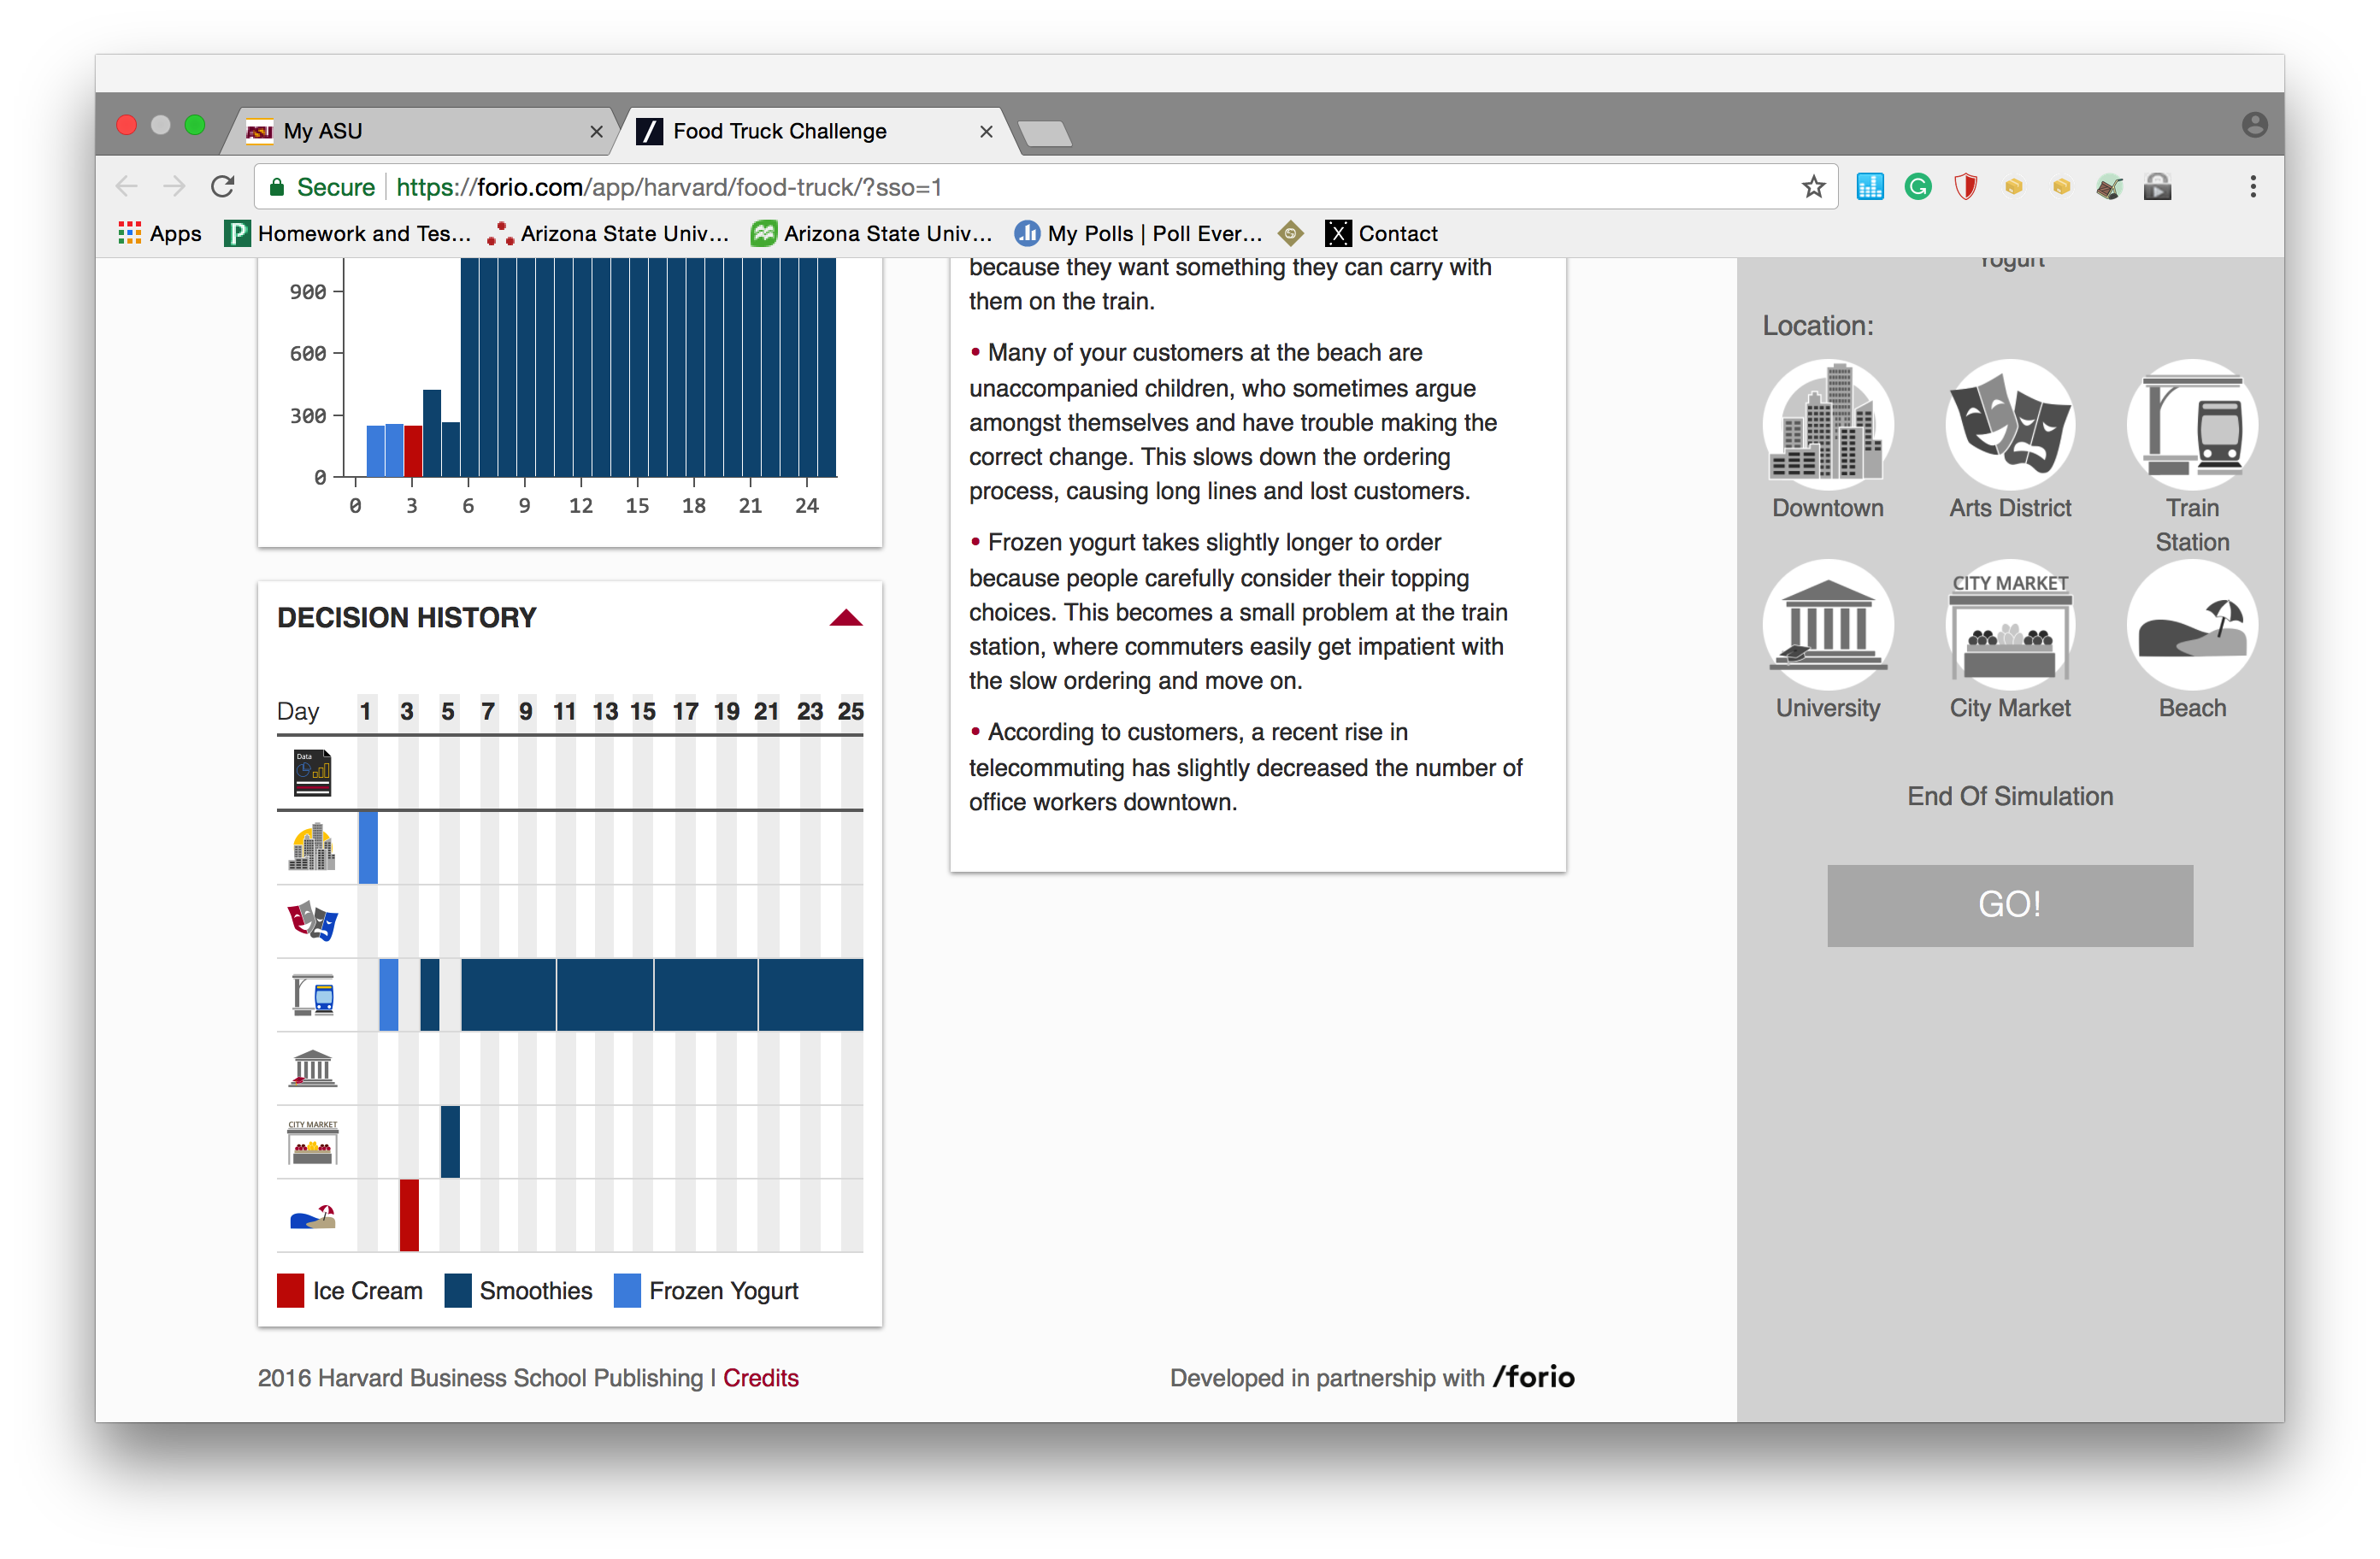Screen dimensions: 2380x1559
Task: Open the red shield extension icon
Action: 1965,187
